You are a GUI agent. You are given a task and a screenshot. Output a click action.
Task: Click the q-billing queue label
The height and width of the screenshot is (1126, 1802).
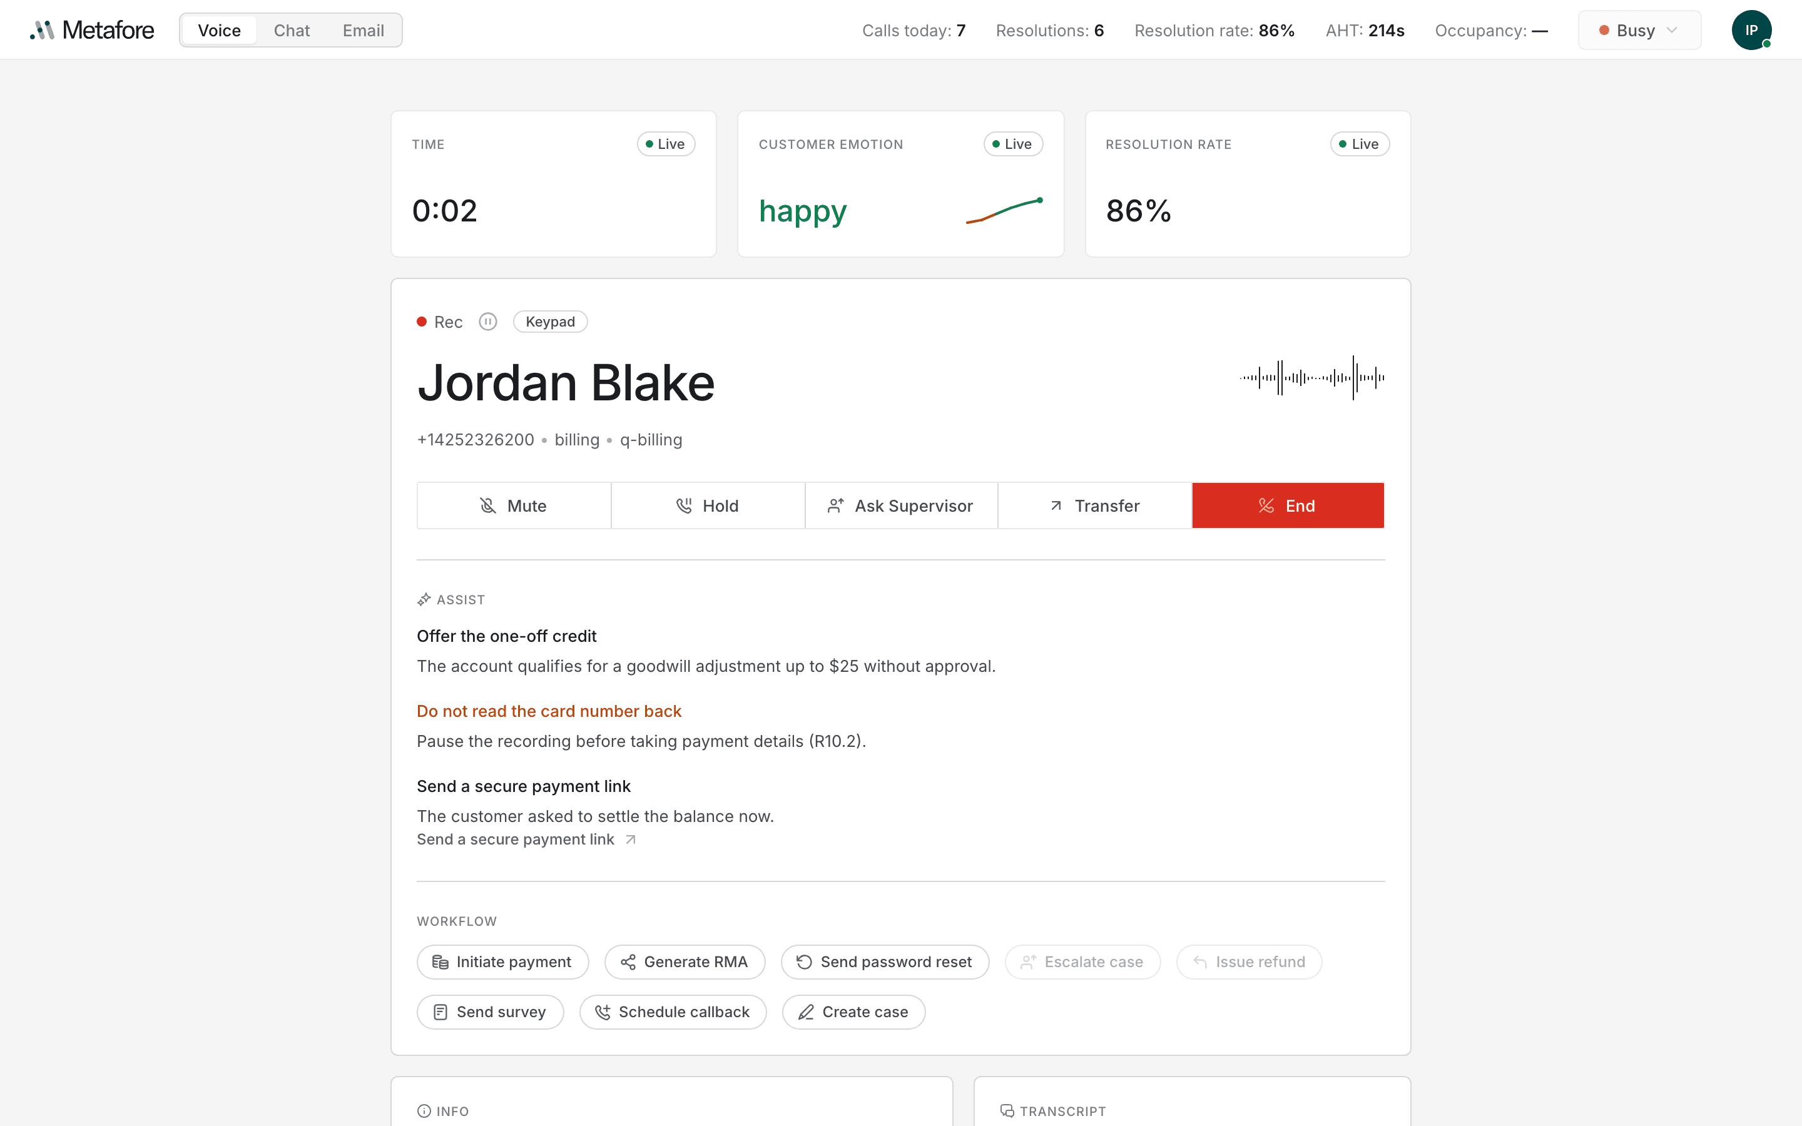pos(651,440)
